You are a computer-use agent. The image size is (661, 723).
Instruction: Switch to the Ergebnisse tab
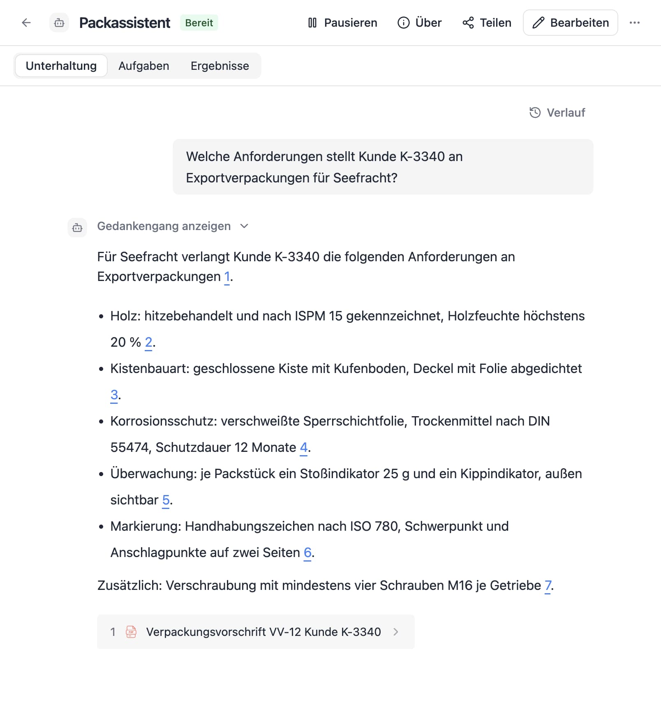coord(220,66)
